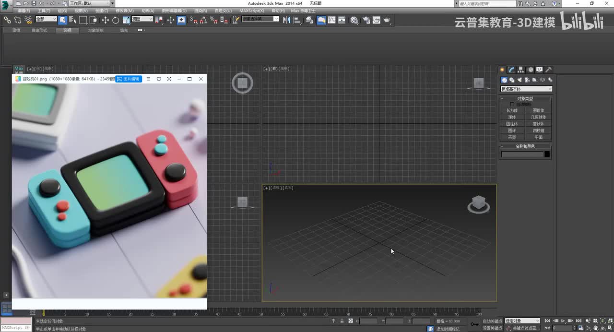The height and width of the screenshot is (332, 614).
Task: Select the Move tool in main toolbar
Action: pyautogui.click(x=106, y=20)
